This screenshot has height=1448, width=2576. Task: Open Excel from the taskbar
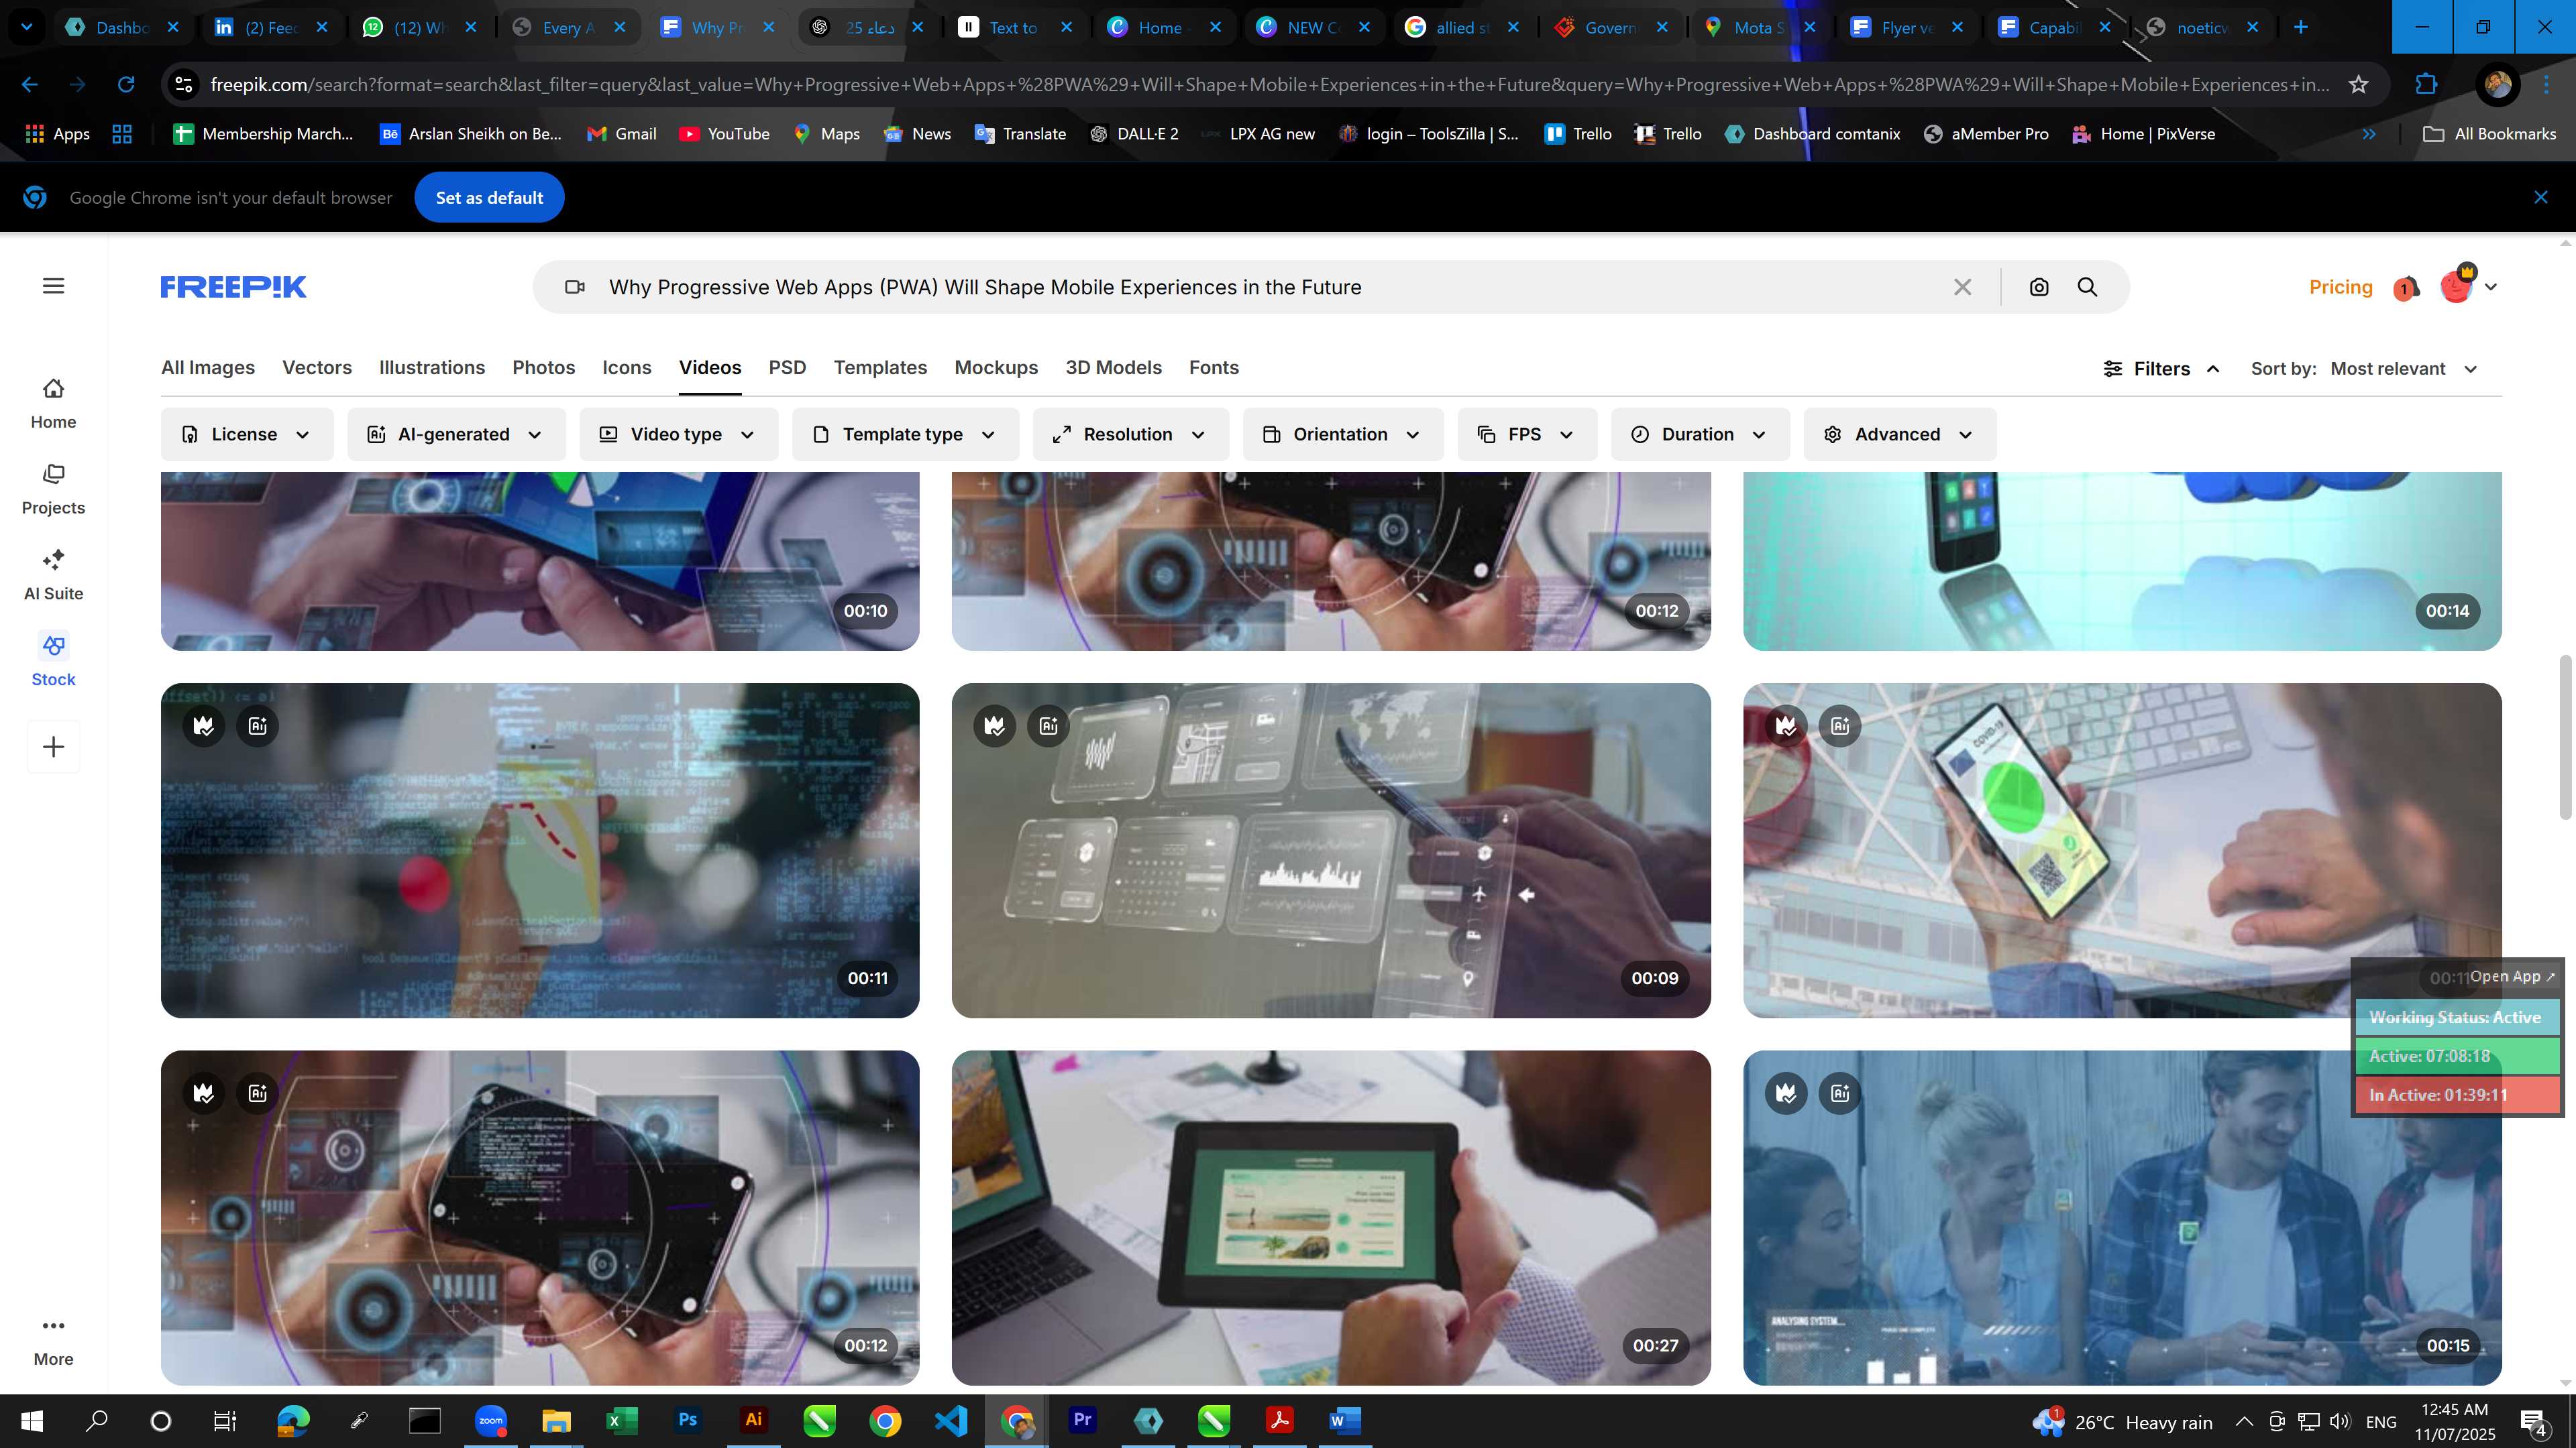pyautogui.click(x=622, y=1420)
